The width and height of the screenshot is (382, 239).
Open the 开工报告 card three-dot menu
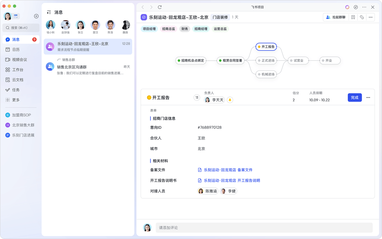[x=368, y=98]
